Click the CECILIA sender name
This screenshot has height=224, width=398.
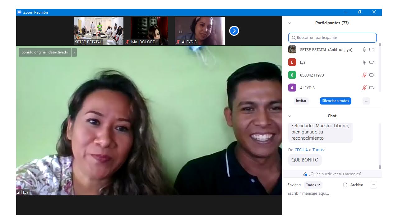(301, 150)
